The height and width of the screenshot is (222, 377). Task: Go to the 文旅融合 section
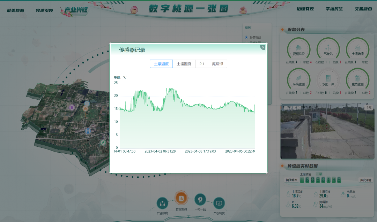pyautogui.click(x=363, y=9)
